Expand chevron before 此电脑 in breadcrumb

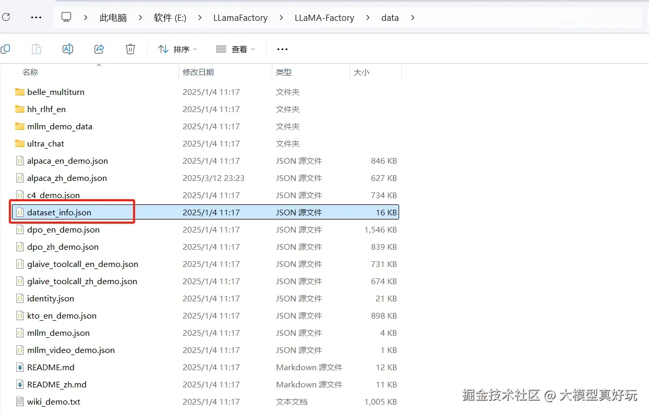pyautogui.click(x=86, y=17)
